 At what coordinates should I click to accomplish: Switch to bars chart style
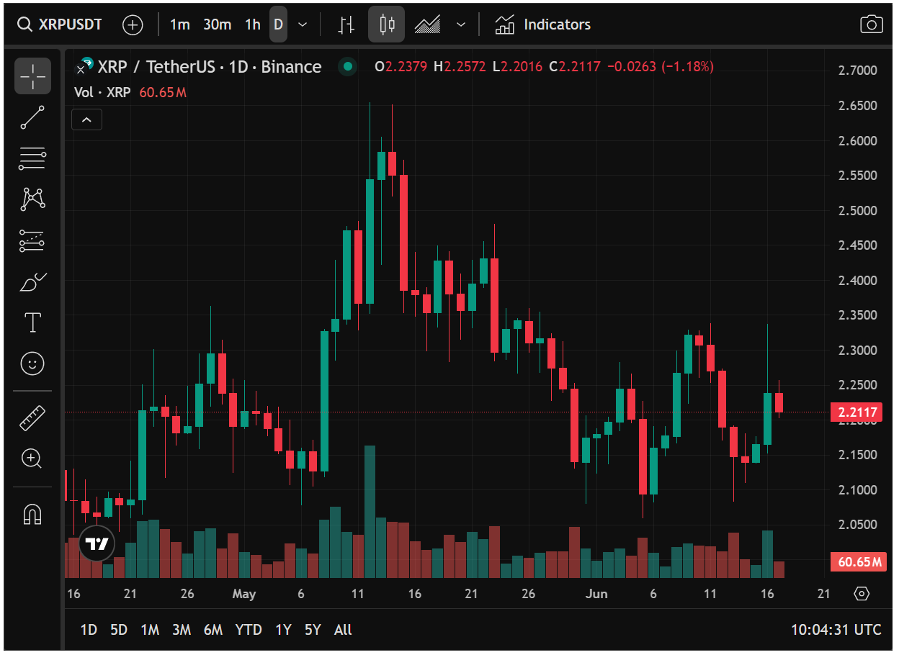346,24
